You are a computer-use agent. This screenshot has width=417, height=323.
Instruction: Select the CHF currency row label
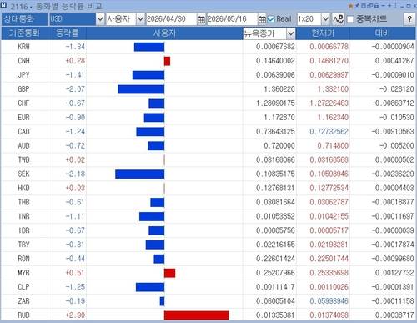(23, 103)
